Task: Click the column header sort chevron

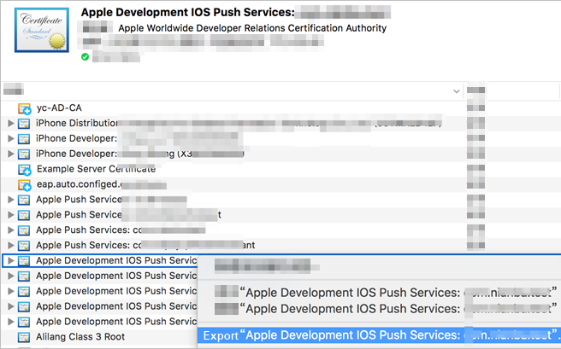Action: [x=457, y=91]
